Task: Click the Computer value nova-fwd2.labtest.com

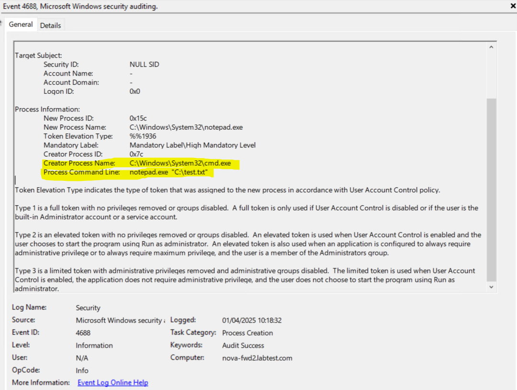Action: pos(257,358)
